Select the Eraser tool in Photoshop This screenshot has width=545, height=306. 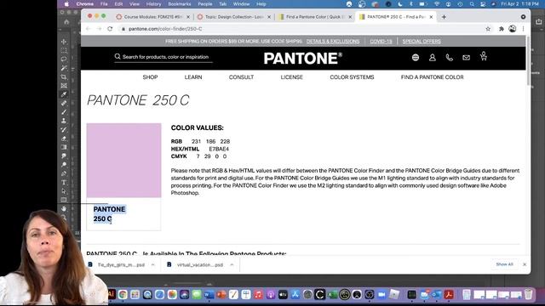64,139
